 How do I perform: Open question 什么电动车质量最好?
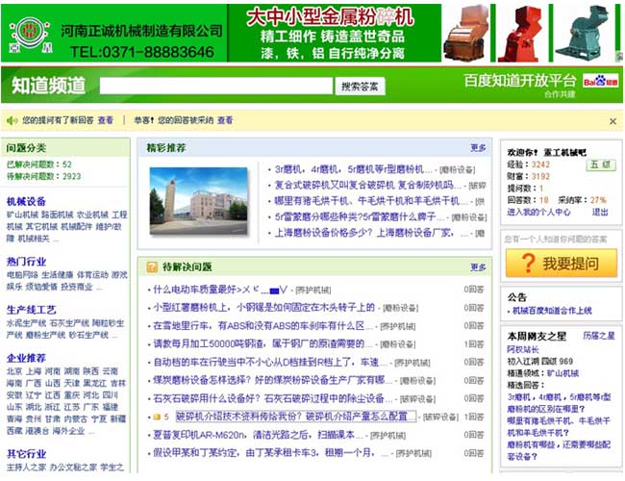pyautogui.click(x=219, y=290)
